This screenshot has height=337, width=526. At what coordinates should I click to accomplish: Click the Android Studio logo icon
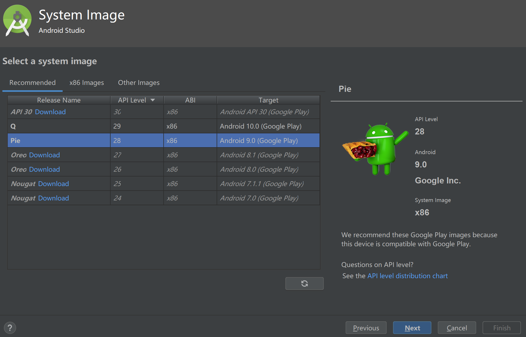click(17, 21)
